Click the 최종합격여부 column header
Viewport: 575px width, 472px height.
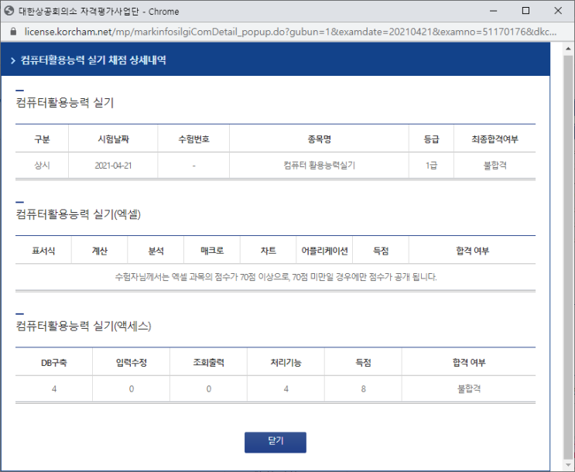[495, 139]
